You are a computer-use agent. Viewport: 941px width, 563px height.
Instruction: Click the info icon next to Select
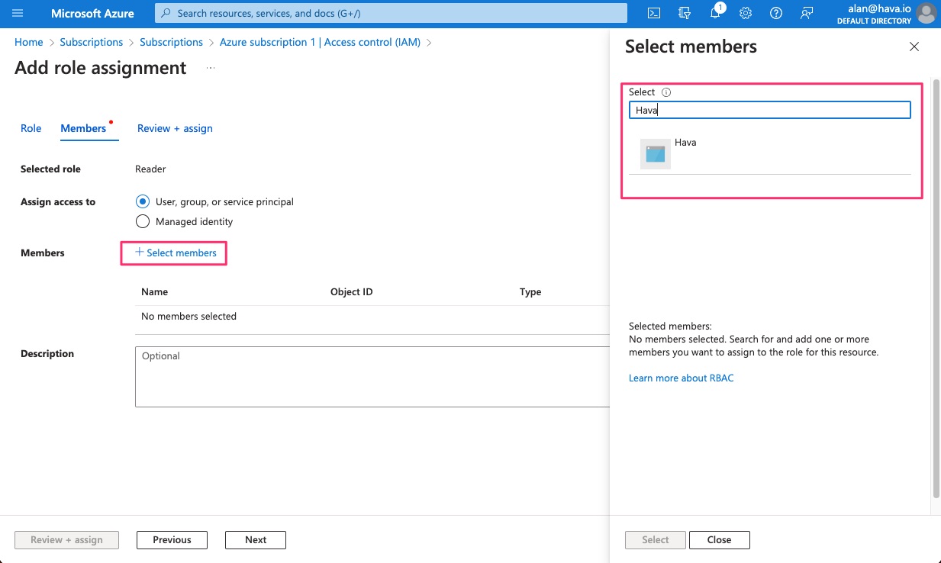(x=666, y=92)
